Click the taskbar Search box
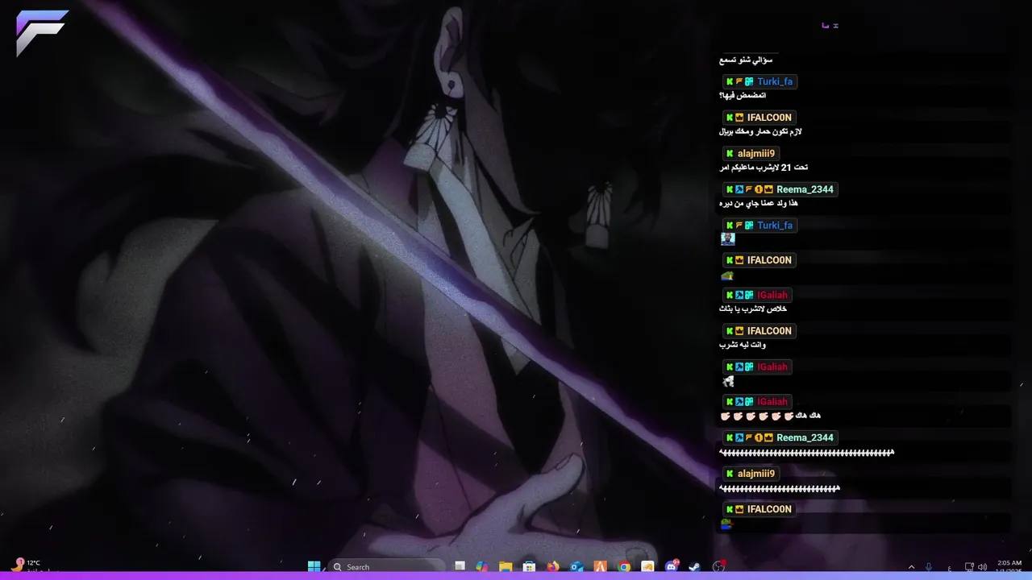The width and height of the screenshot is (1032, 580). (387, 567)
